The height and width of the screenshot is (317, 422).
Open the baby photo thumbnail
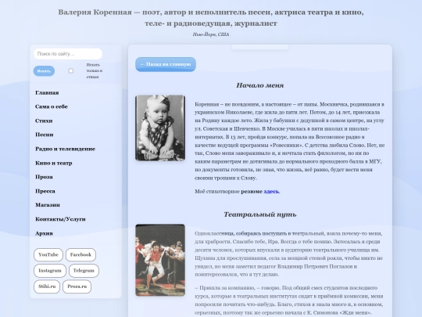(x=160, y=128)
